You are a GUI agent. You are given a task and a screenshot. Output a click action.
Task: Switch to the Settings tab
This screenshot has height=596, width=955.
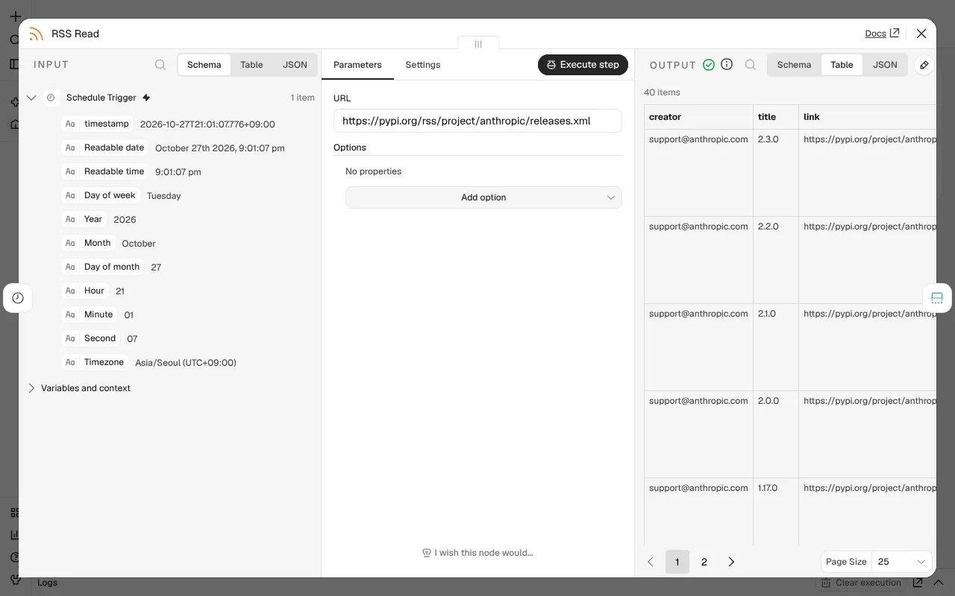[x=423, y=65]
